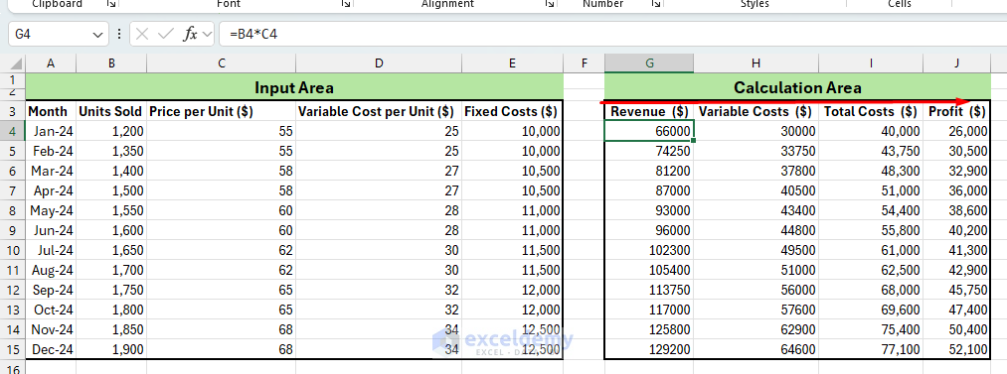
Task: Select profit cell 41,300
Action: [x=957, y=250]
